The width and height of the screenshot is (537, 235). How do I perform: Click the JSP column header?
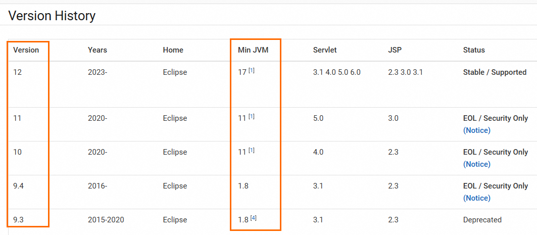tap(395, 50)
